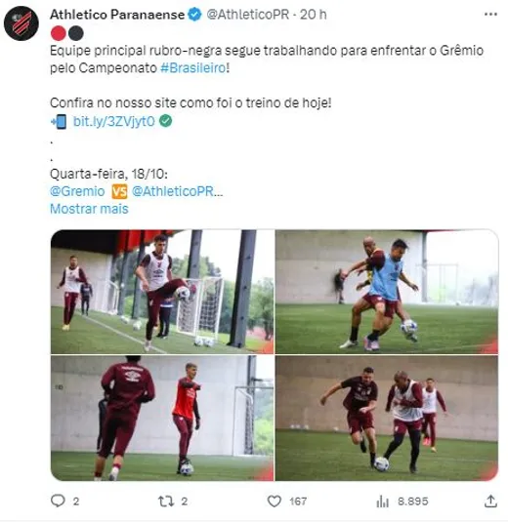Viewport: 508px width, 522px height.
Task: Open photo of player in red bib
Action: pyautogui.click(x=162, y=419)
